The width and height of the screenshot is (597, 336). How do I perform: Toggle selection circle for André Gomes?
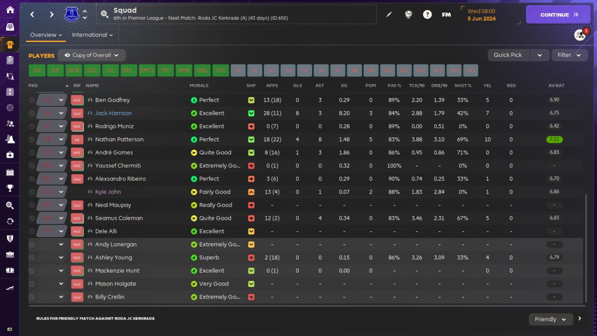click(x=32, y=153)
